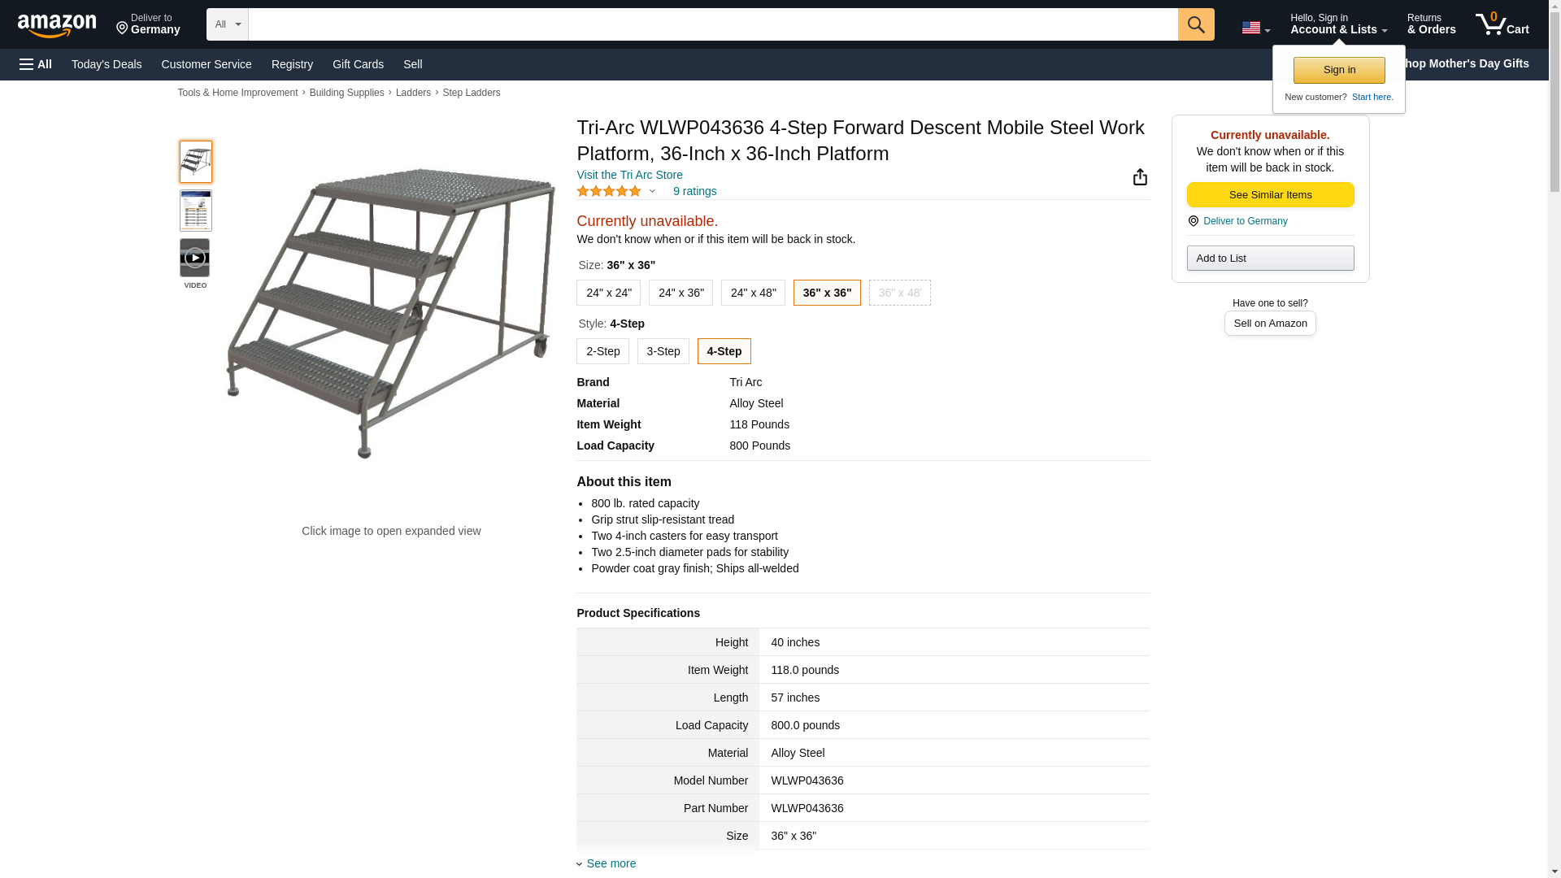1561x878 pixels.
Task: Click into the search text field
Action: point(712,24)
